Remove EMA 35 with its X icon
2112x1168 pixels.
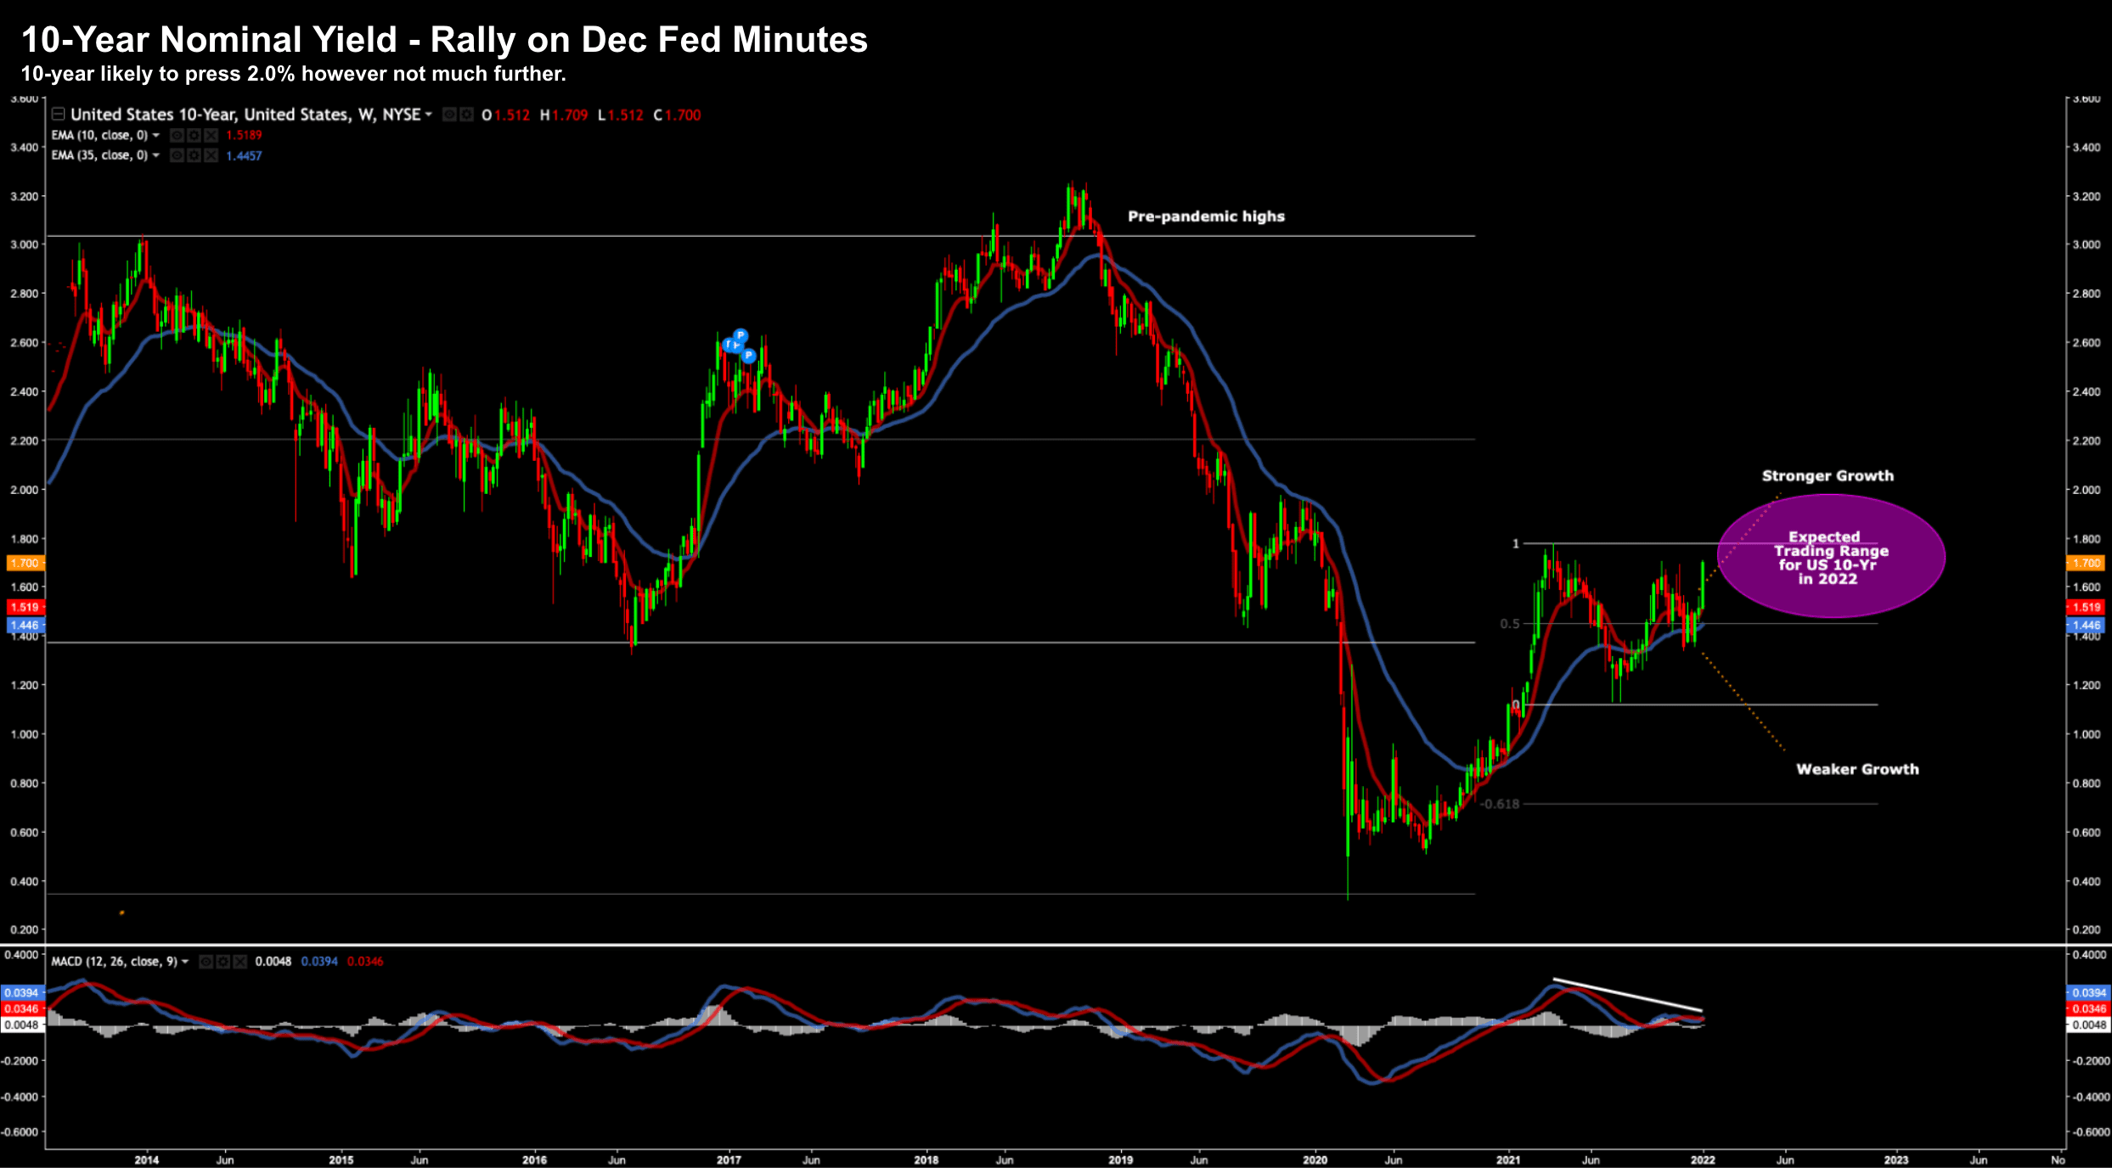(211, 155)
